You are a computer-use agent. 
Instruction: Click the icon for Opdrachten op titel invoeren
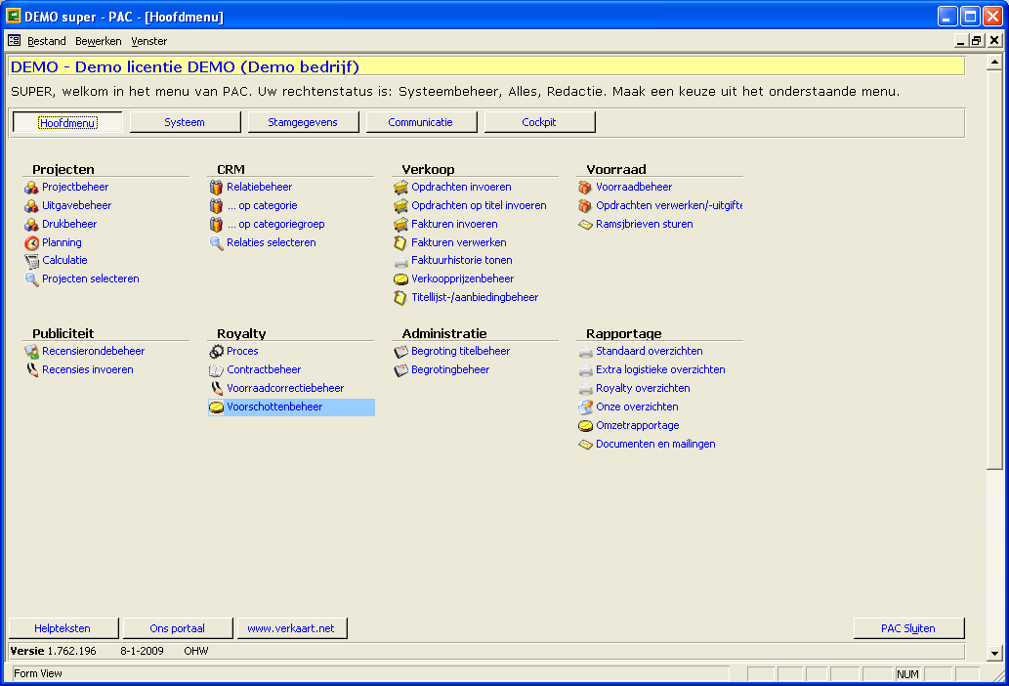pos(400,206)
